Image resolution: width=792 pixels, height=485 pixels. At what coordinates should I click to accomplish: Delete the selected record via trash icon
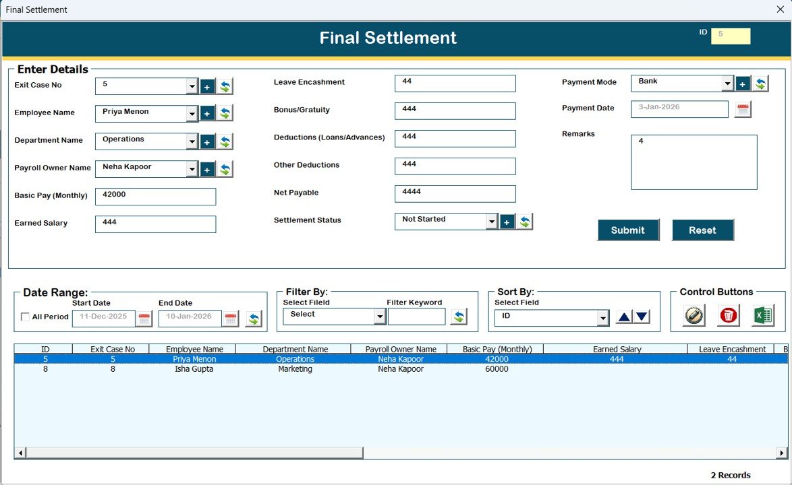coord(728,315)
